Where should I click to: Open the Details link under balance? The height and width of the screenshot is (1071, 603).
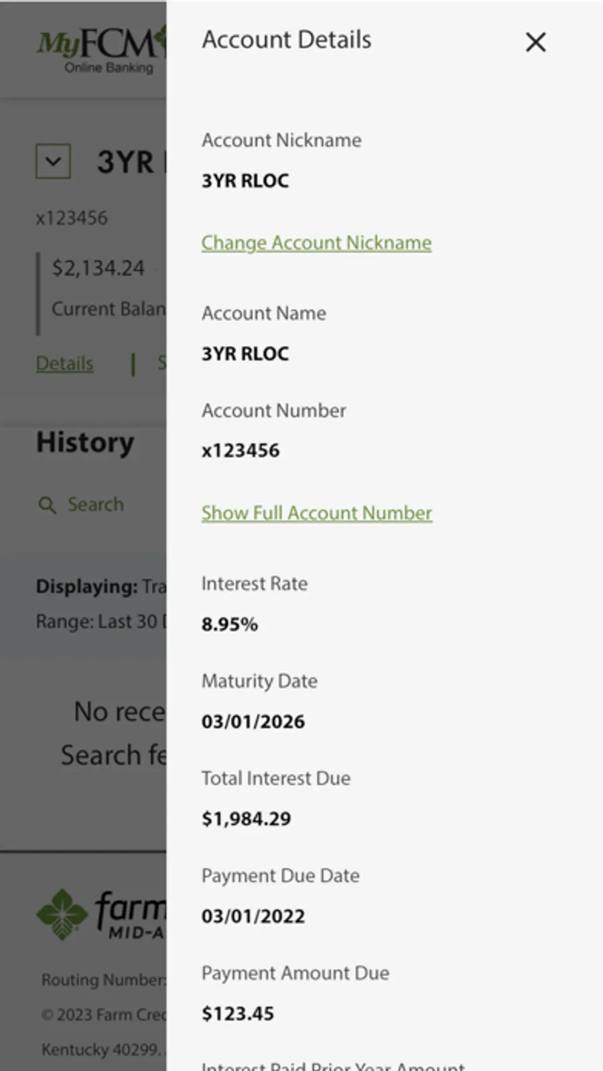[x=64, y=363]
